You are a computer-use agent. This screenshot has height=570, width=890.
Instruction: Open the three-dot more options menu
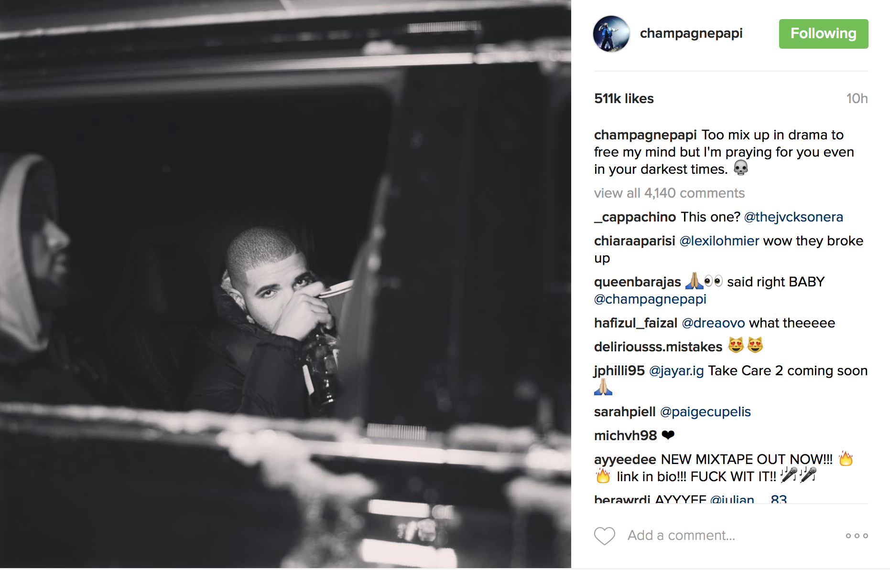(x=857, y=536)
